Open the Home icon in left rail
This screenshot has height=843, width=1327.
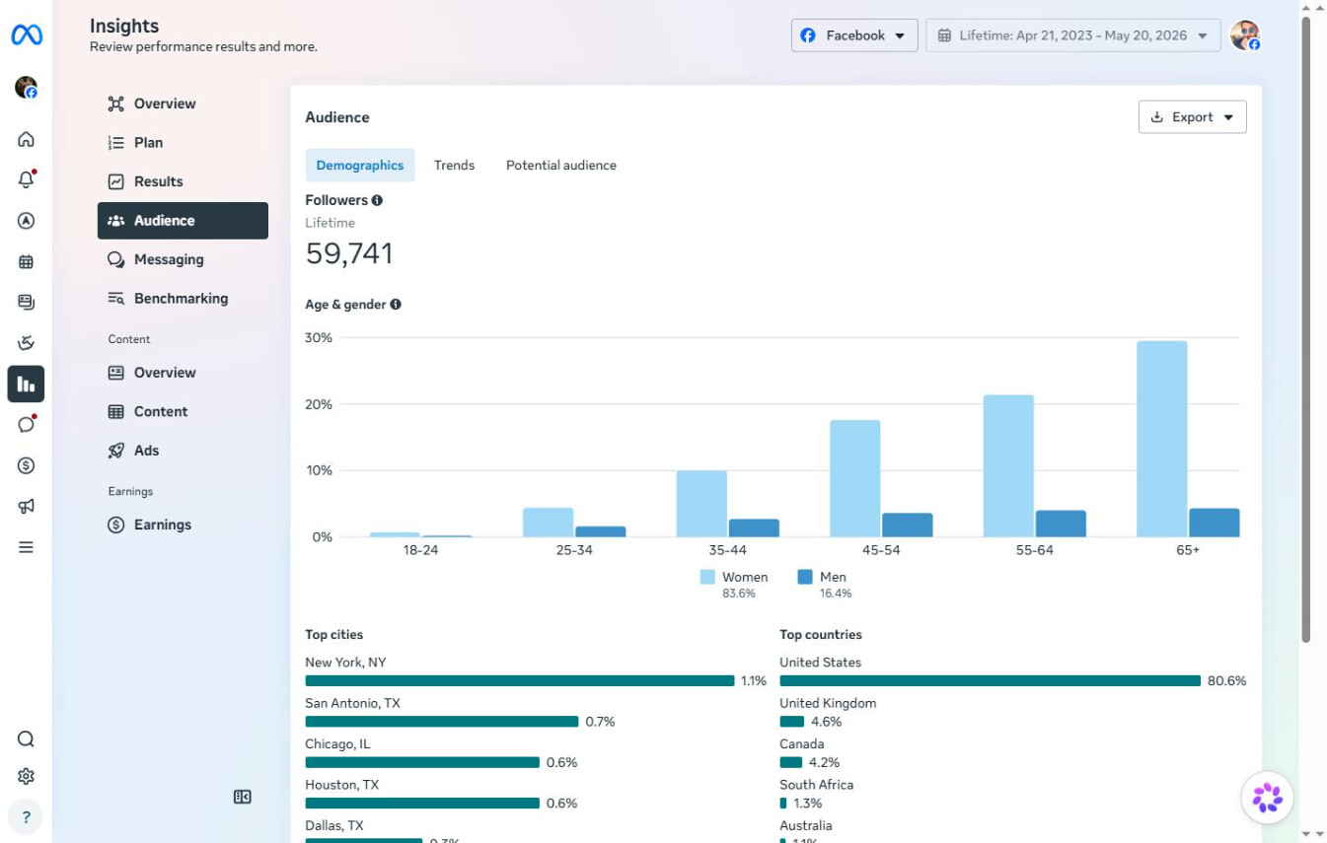(x=27, y=139)
